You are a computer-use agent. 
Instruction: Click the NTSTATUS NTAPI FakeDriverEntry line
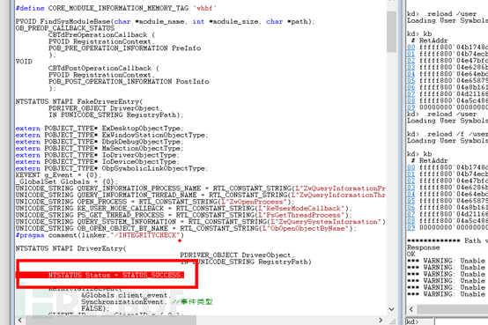(x=79, y=101)
